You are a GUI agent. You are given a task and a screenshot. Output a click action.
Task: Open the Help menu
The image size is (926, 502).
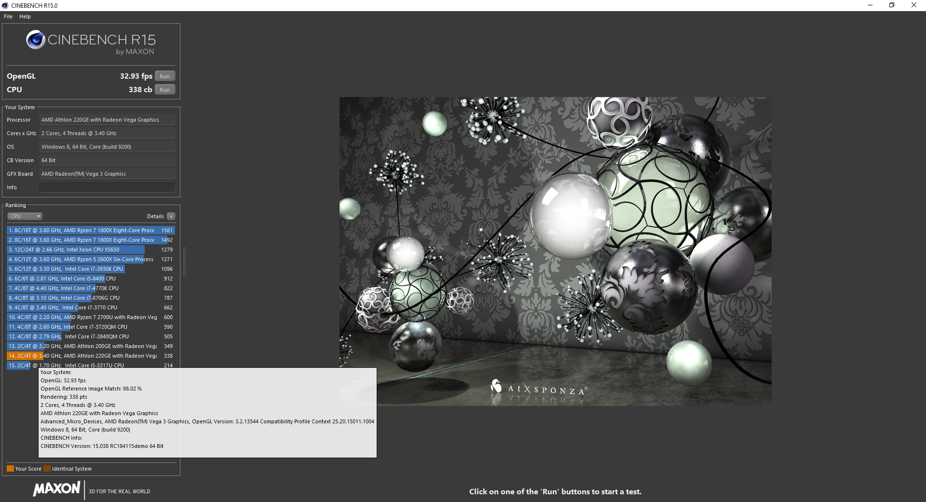click(25, 16)
